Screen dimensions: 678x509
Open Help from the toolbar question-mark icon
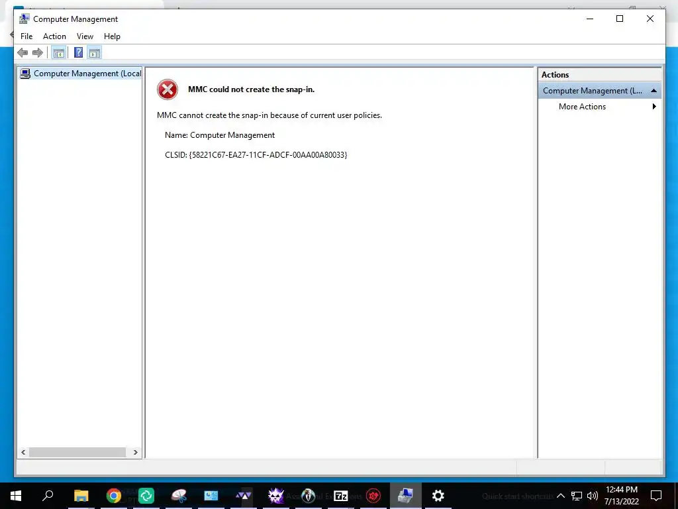click(x=78, y=53)
